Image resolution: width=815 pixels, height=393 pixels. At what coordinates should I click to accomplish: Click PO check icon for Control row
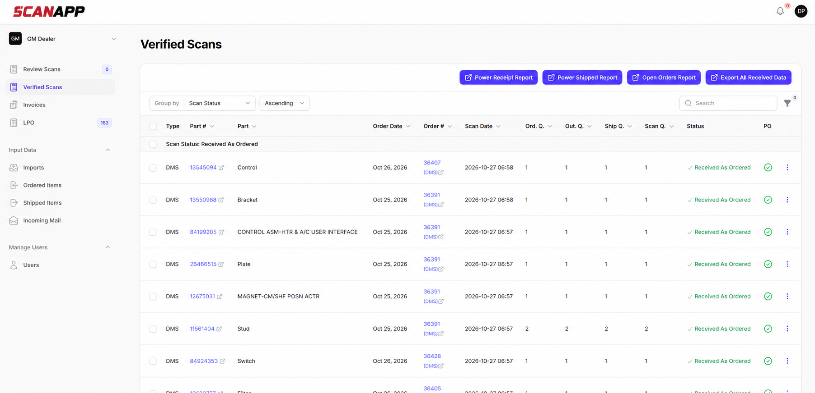(x=768, y=168)
